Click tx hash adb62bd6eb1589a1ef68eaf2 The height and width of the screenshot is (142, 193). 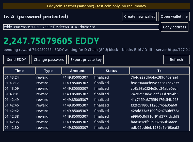[155, 128]
